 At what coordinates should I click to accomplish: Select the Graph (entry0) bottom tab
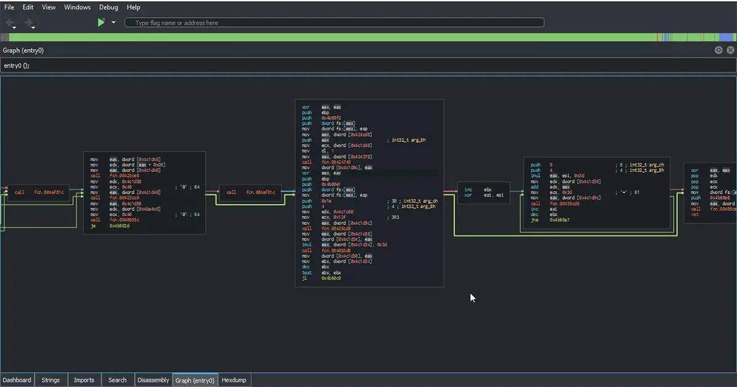click(195, 380)
